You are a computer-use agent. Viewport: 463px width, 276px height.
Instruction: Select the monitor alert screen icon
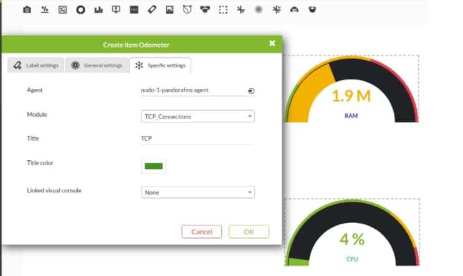[116, 10]
